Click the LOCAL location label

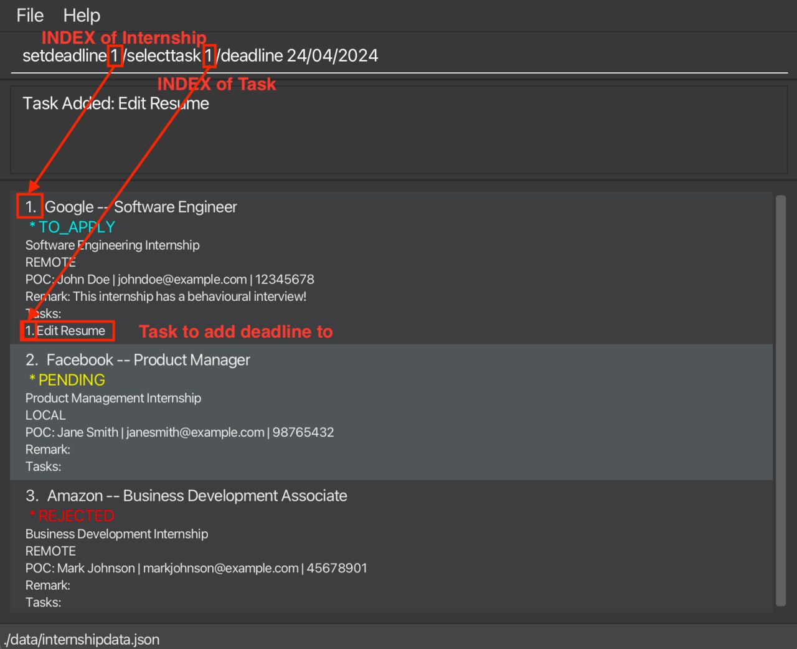(45, 415)
